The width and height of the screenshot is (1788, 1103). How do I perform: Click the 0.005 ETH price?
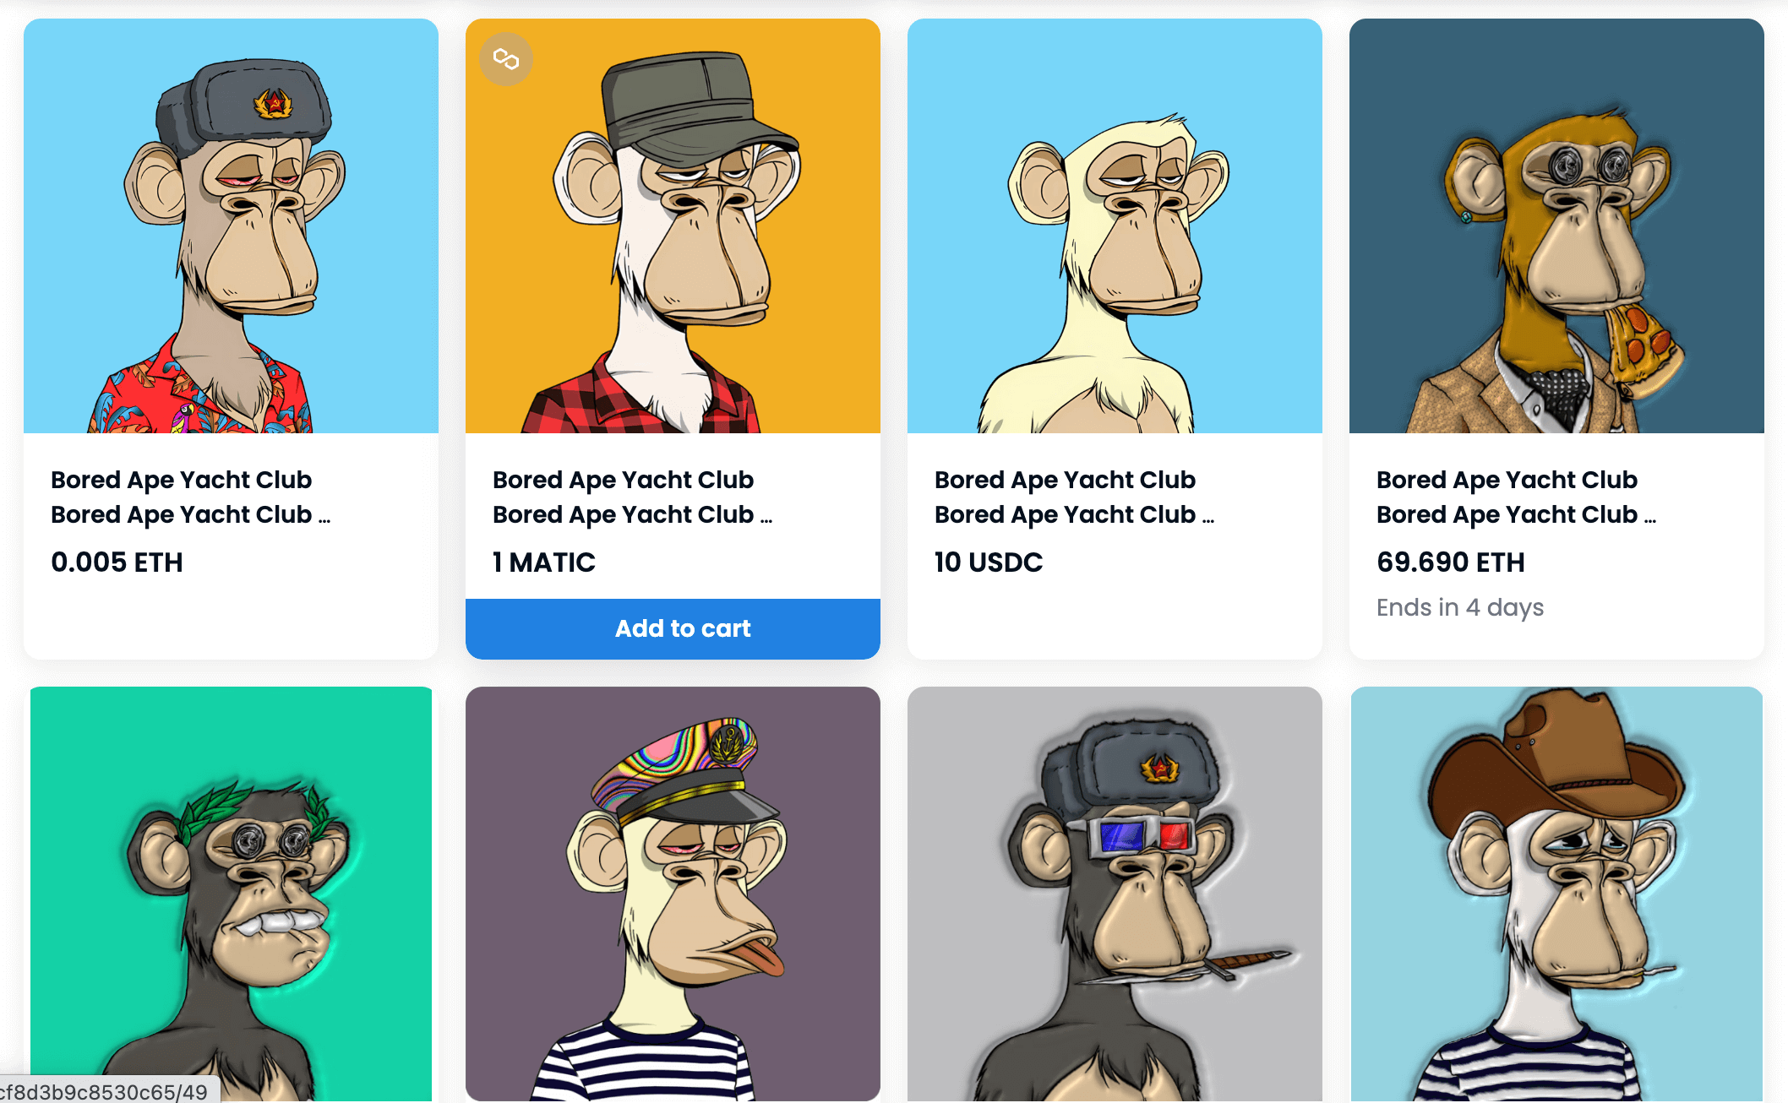click(117, 562)
